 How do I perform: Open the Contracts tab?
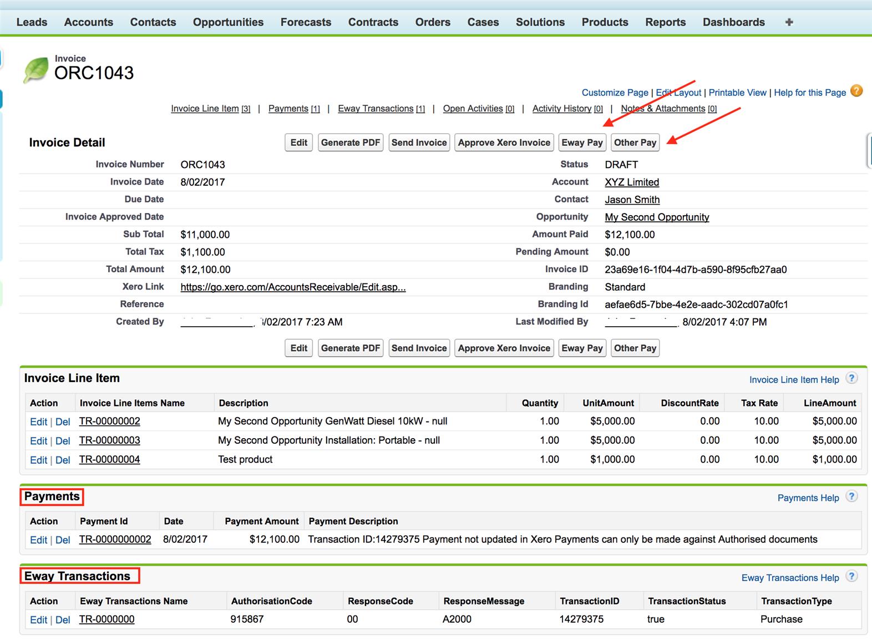point(373,22)
